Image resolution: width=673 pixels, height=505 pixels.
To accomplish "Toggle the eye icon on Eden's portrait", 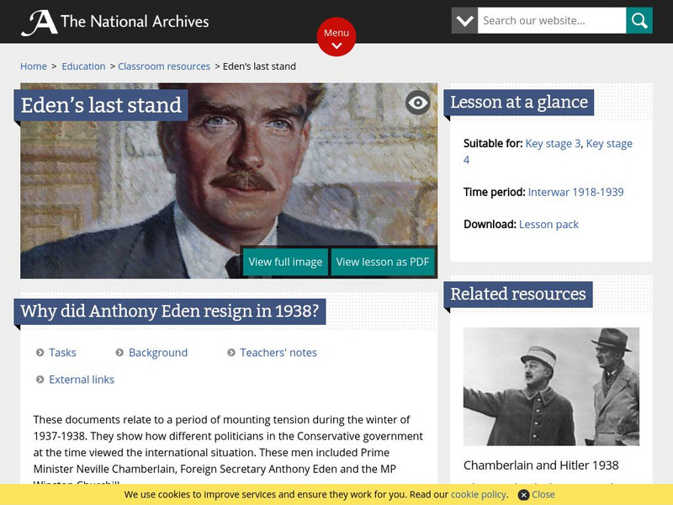I will click(x=418, y=103).
